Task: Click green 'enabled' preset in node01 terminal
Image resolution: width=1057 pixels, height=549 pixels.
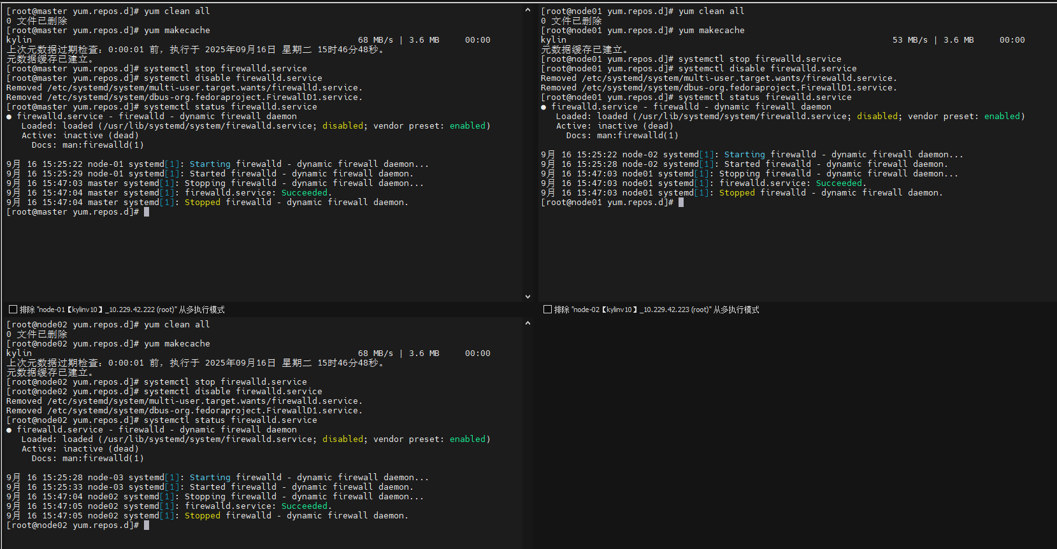Action: point(1002,117)
